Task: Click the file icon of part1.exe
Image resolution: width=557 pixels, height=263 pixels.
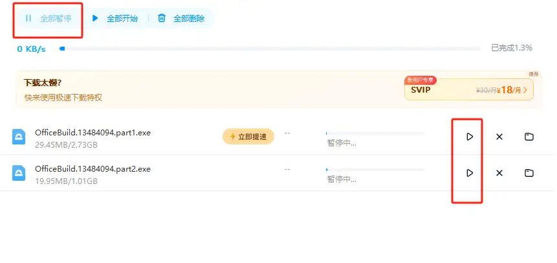Action: tap(19, 137)
